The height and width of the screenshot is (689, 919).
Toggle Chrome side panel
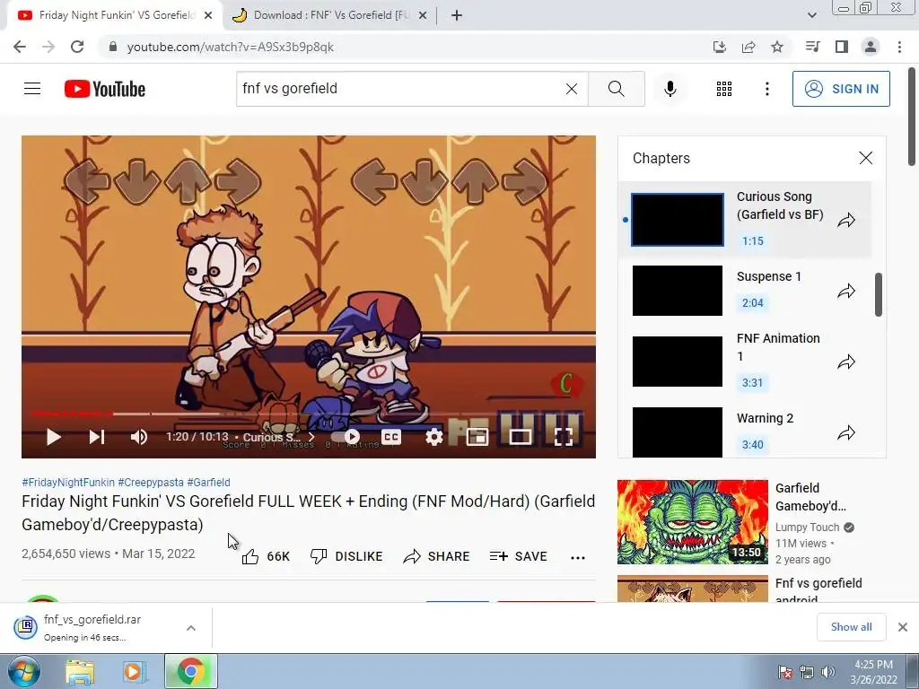click(x=842, y=47)
